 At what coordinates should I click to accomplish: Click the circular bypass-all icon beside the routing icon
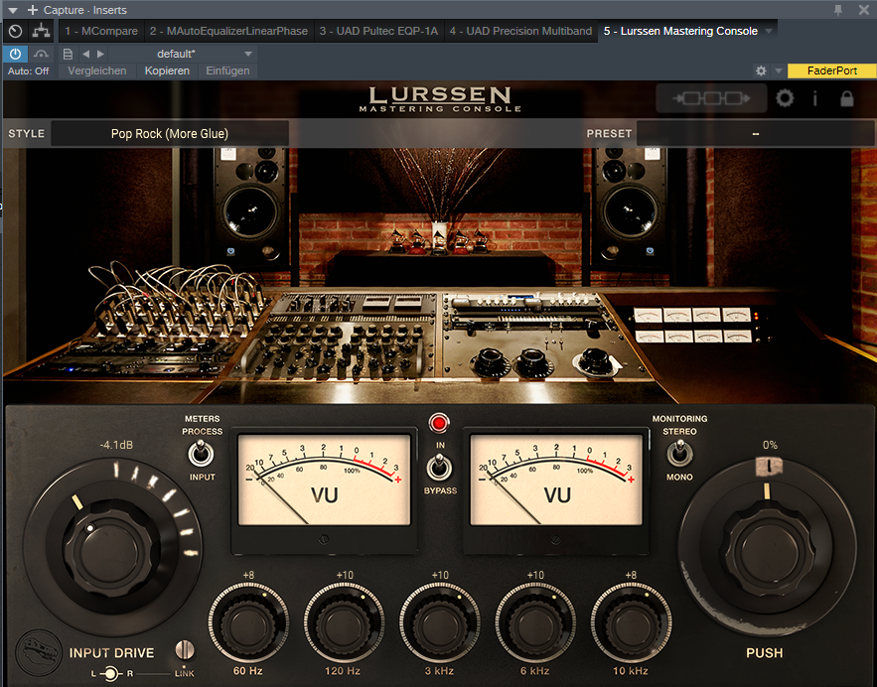pyautogui.click(x=15, y=31)
